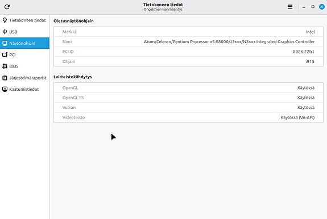Click the monitor icon for Näytönohjain

[x=5, y=43]
